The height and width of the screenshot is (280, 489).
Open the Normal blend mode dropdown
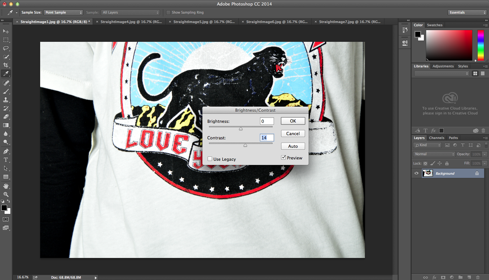tap(434, 154)
